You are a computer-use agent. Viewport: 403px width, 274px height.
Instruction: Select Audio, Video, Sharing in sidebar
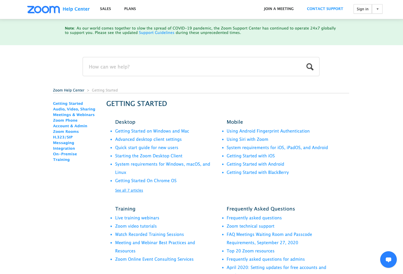[74, 109]
